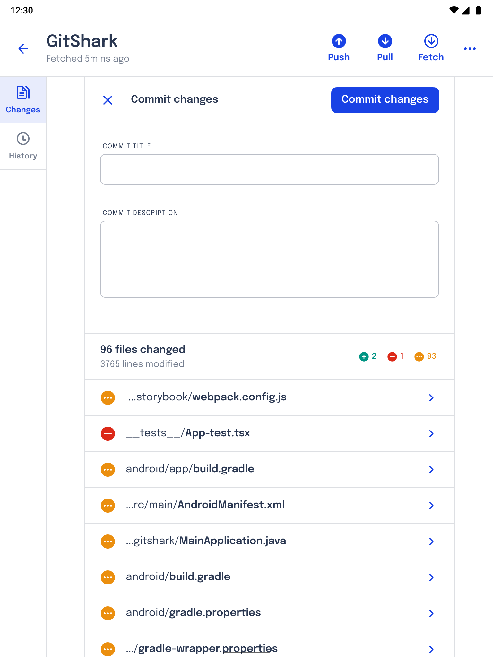Click the Fetched 5mins ago text
The width and height of the screenshot is (493, 657).
pyautogui.click(x=88, y=58)
